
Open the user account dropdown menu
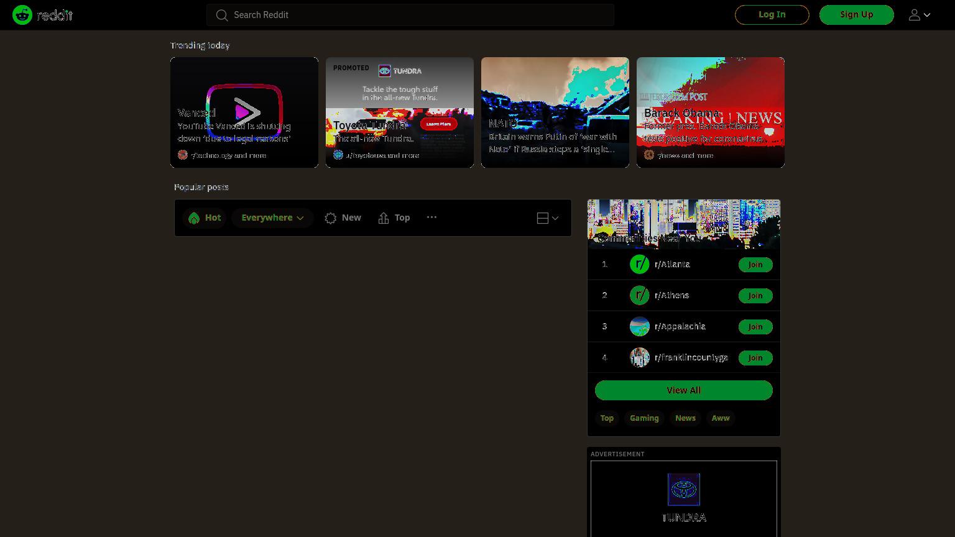(920, 15)
